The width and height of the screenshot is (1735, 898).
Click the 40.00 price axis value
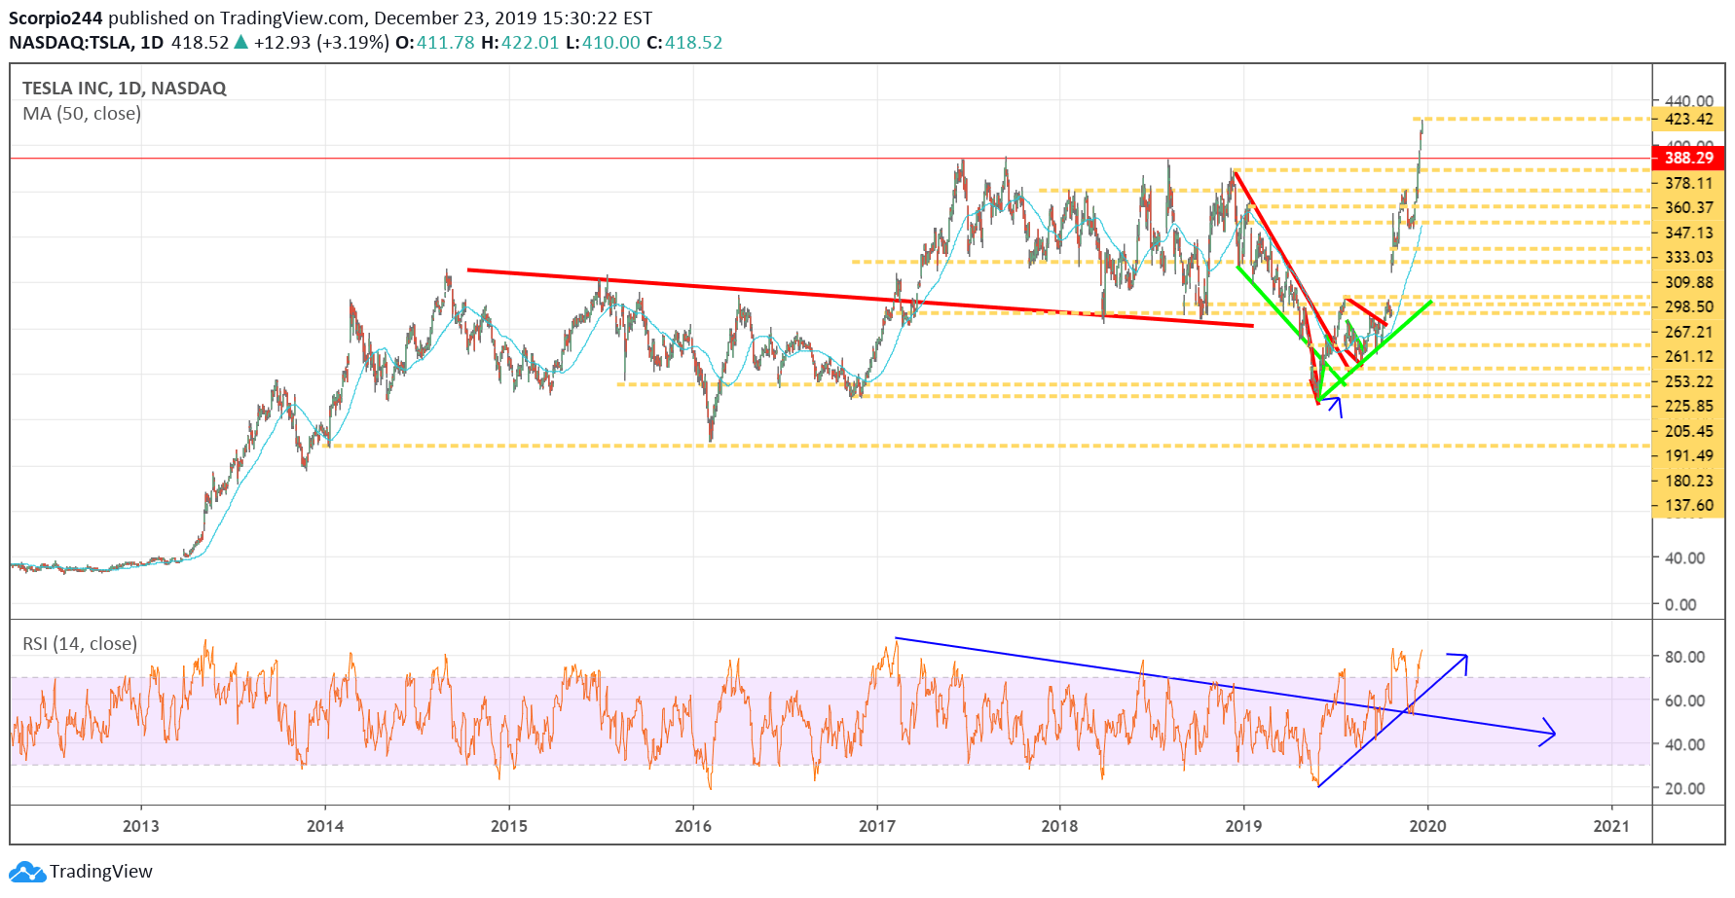tap(1684, 557)
